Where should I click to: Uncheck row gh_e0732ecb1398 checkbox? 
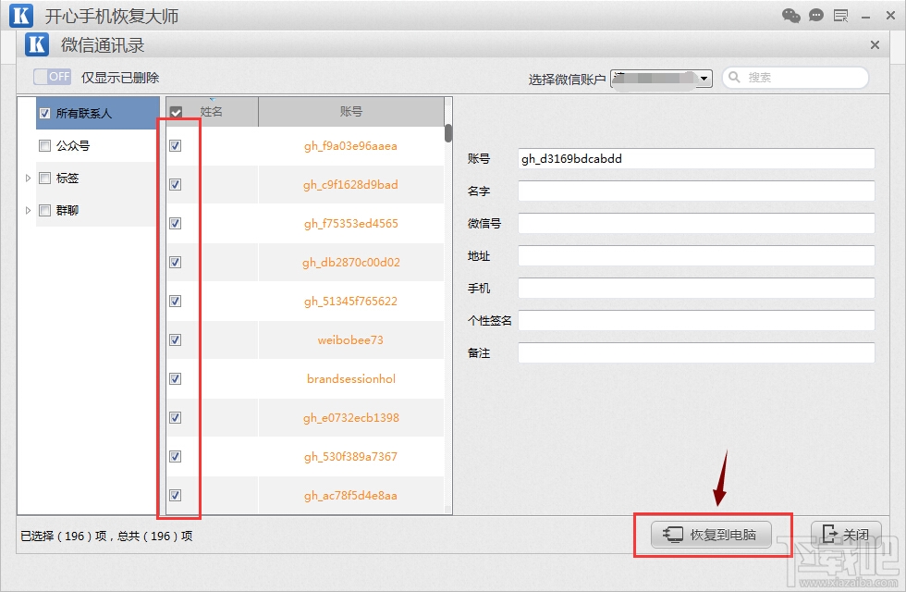[176, 417]
